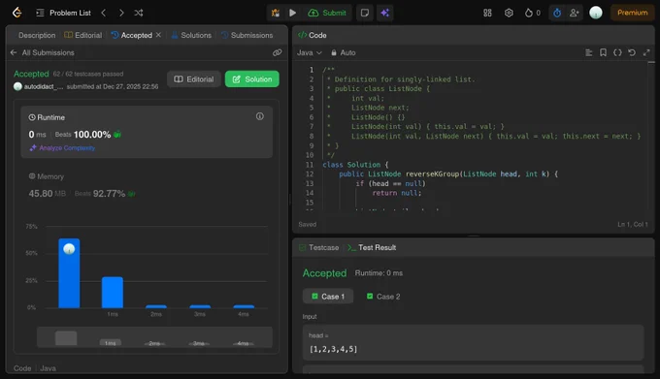Submit the solution

(x=327, y=13)
